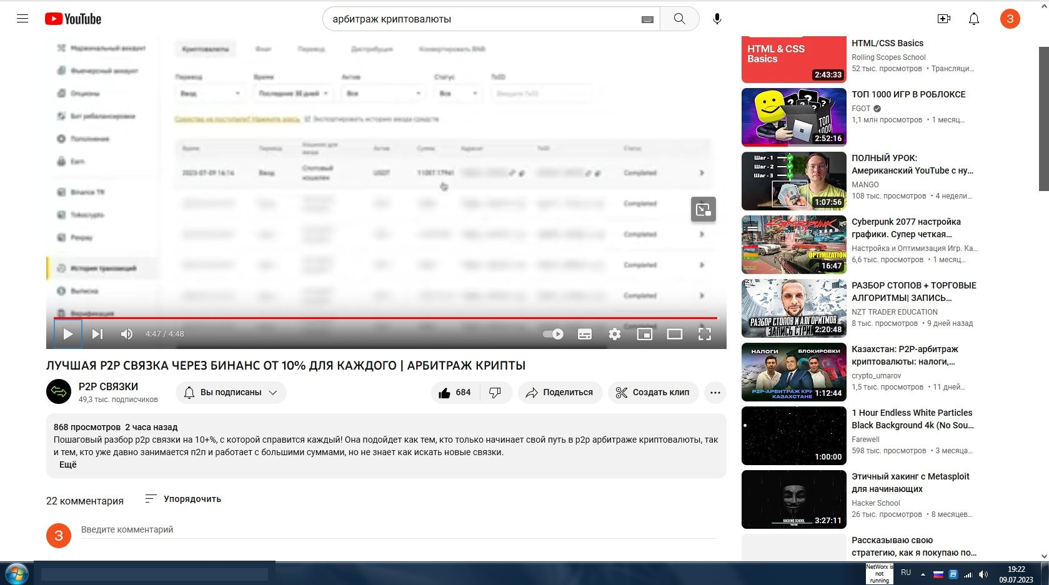This screenshot has height=585, width=1049.
Task: Open Этичный хакинг с Metasploit thumbnail
Action: click(x=793, y=499)
